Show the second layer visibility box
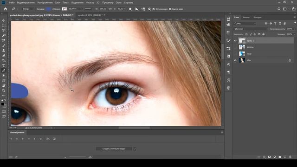Image resolution: width=297 pixels, height=167 pixels. [235, 47]
